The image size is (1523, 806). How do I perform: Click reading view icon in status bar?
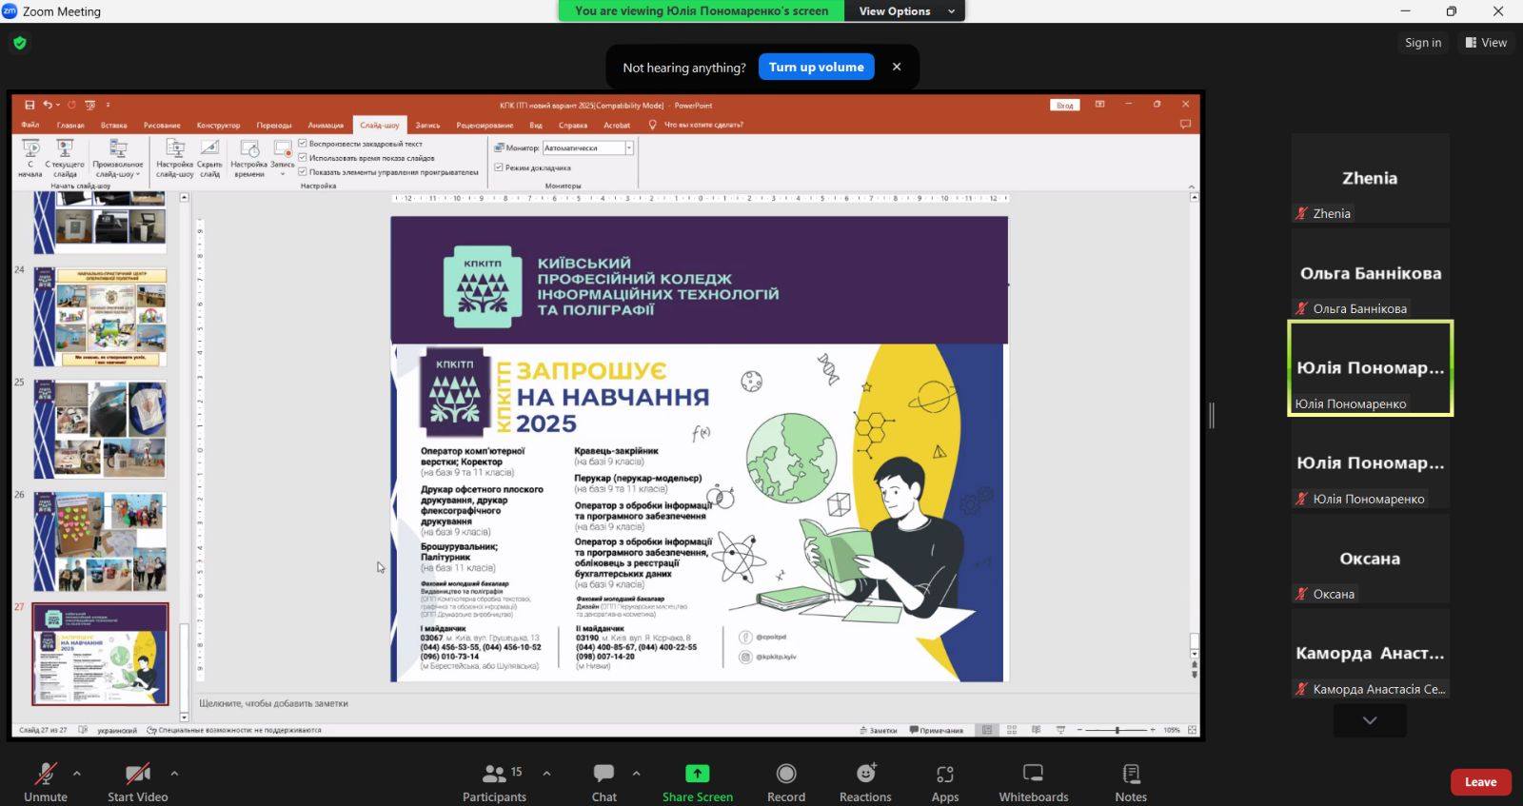[1036, 730]
